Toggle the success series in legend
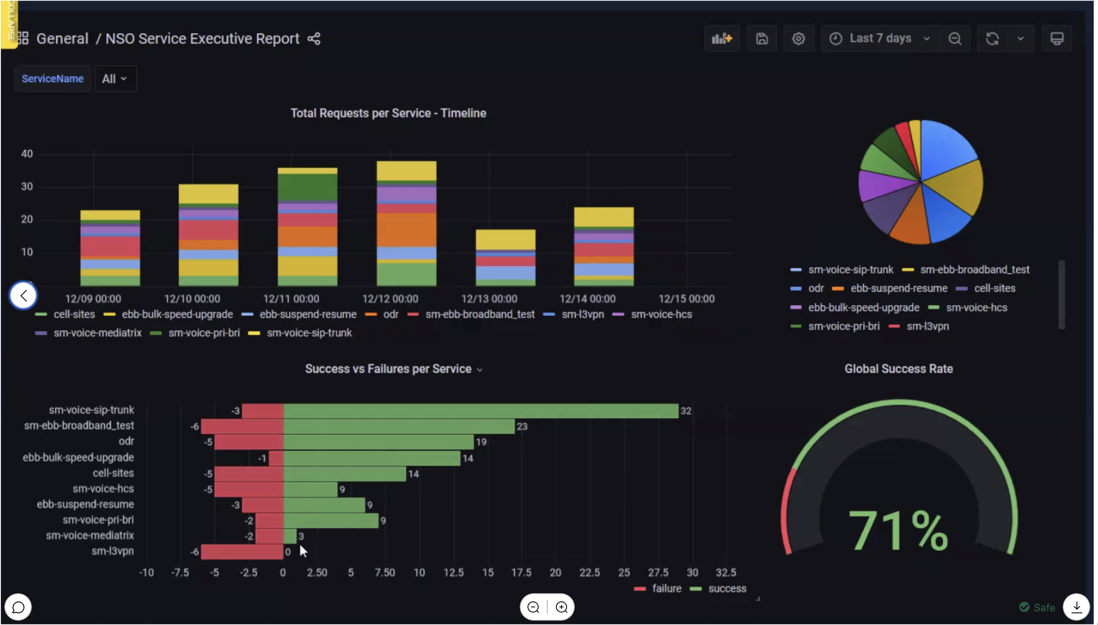The width and height of the screenshot is (1098, 625). pos(727,588)
